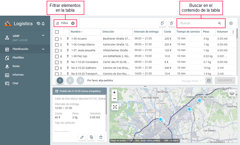
Task: Sort by the Peso column header
Action: click(206, 32)
